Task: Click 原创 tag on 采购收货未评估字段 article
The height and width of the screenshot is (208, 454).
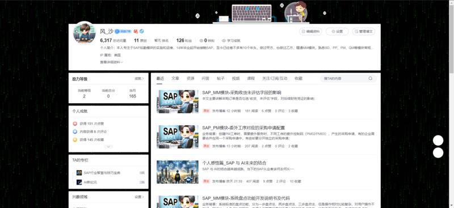Action: (206, 111)
